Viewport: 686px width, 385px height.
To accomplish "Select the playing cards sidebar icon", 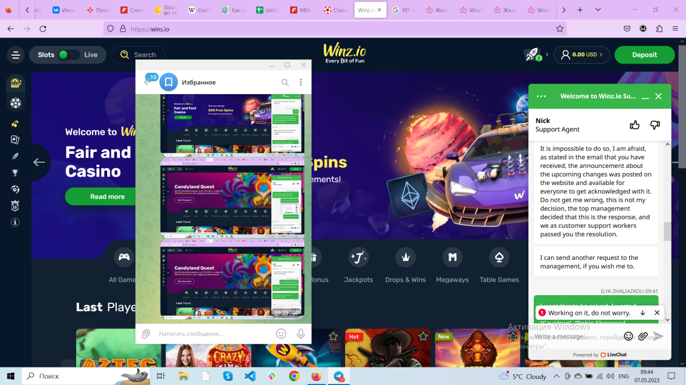I will click(16, 140).
